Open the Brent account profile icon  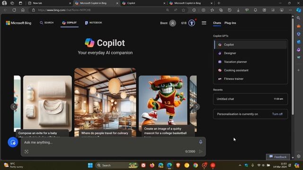click(172, 23)
